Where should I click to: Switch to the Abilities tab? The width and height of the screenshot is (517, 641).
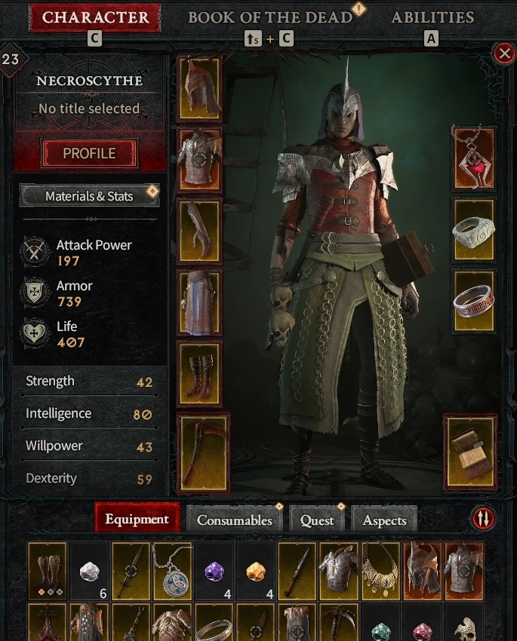tap(432, 17)
